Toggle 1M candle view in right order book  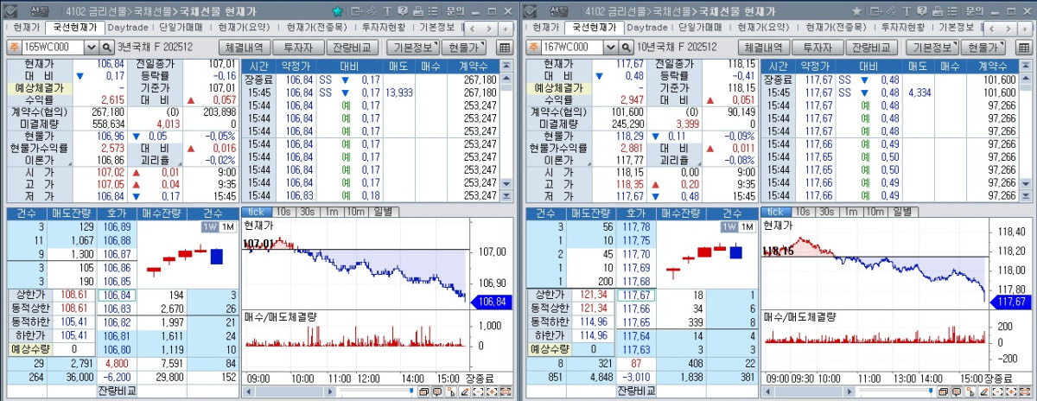(x=745, y=226)
